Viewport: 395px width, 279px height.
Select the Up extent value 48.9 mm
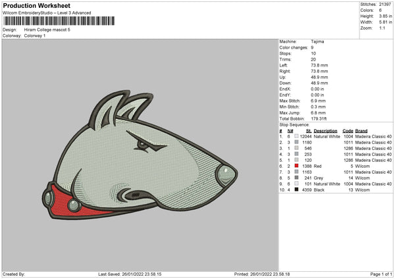[319, 77]
